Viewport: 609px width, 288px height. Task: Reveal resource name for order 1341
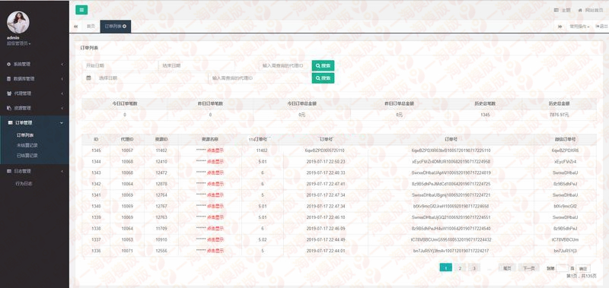pyautogui.click(x=215, y=195)
